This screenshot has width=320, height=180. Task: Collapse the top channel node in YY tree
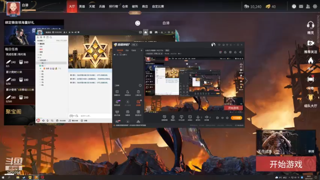tap(38, 44)
